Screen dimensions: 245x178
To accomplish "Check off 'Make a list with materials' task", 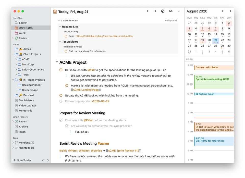I will pos(67,86).
